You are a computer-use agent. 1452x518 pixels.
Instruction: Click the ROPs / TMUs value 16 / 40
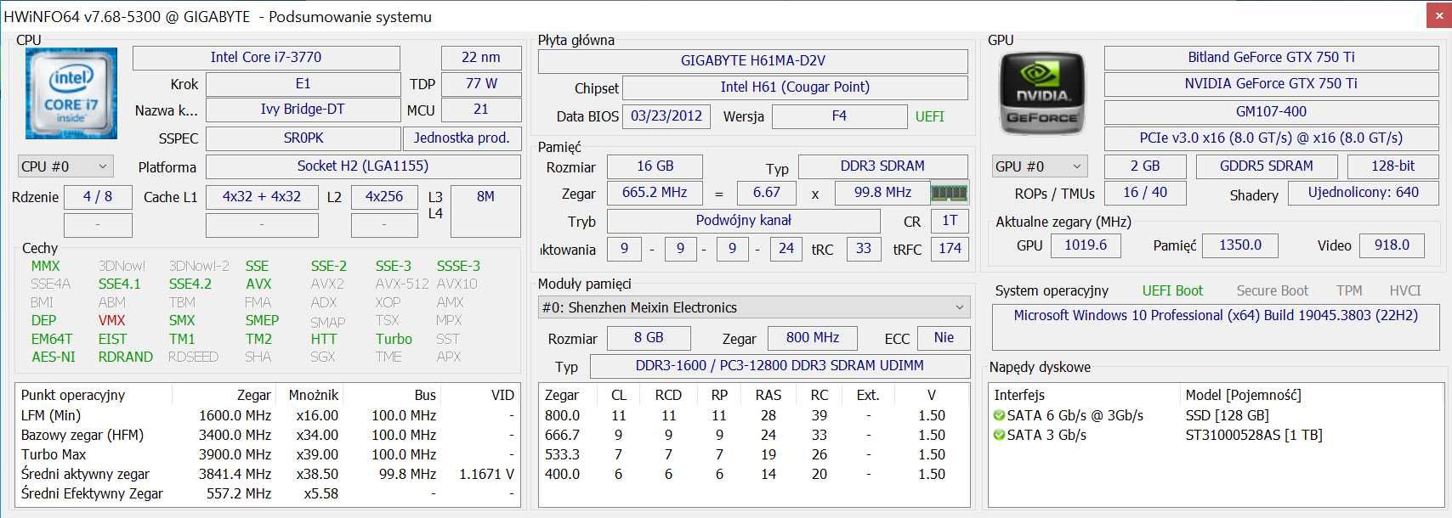(1145, 193)
